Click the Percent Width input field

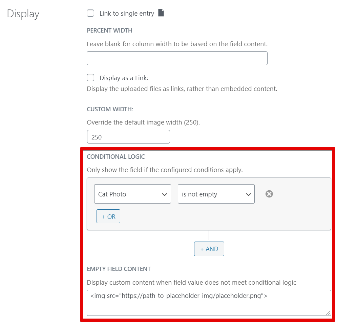177,58
